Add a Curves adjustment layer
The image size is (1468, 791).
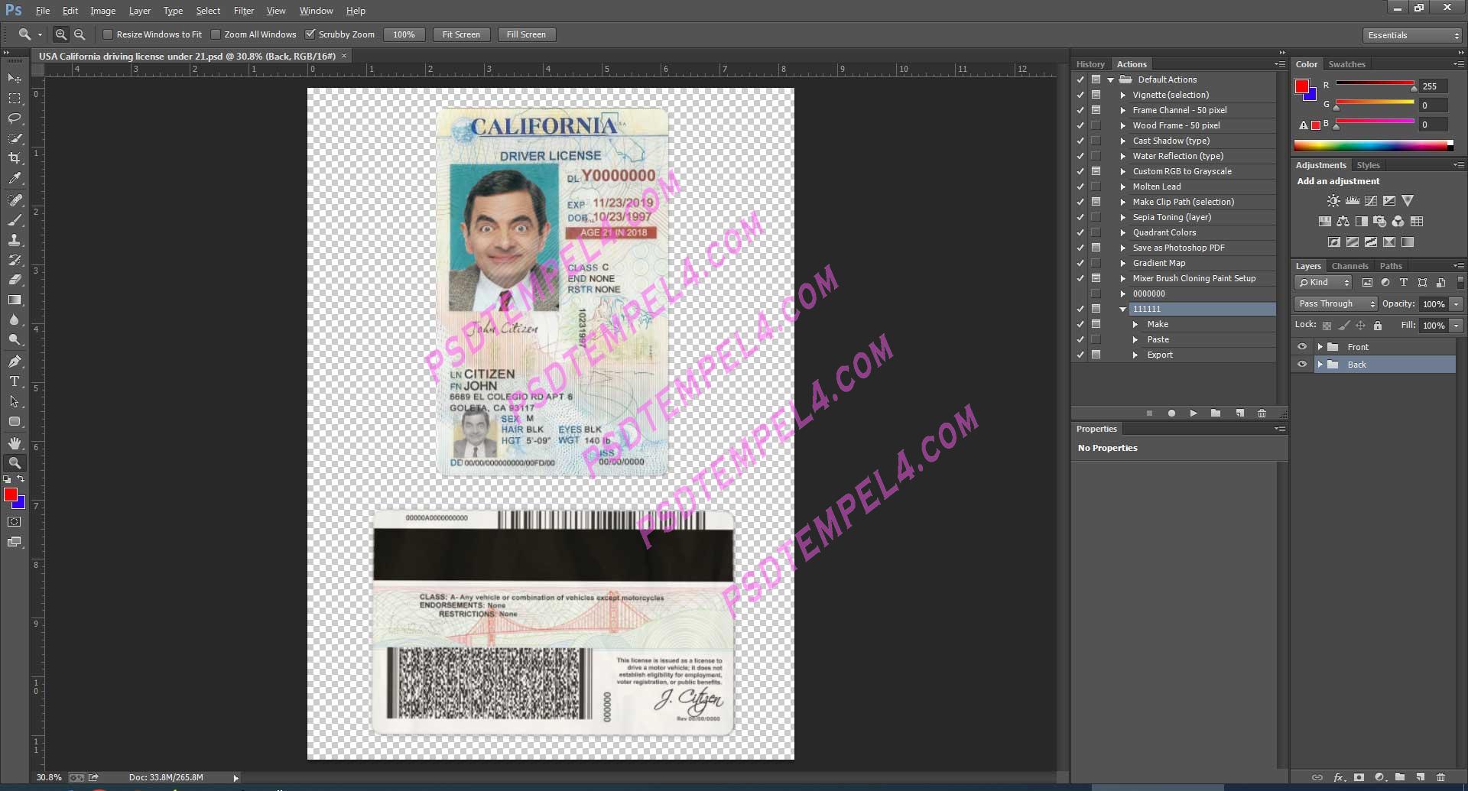point(1369,200)
